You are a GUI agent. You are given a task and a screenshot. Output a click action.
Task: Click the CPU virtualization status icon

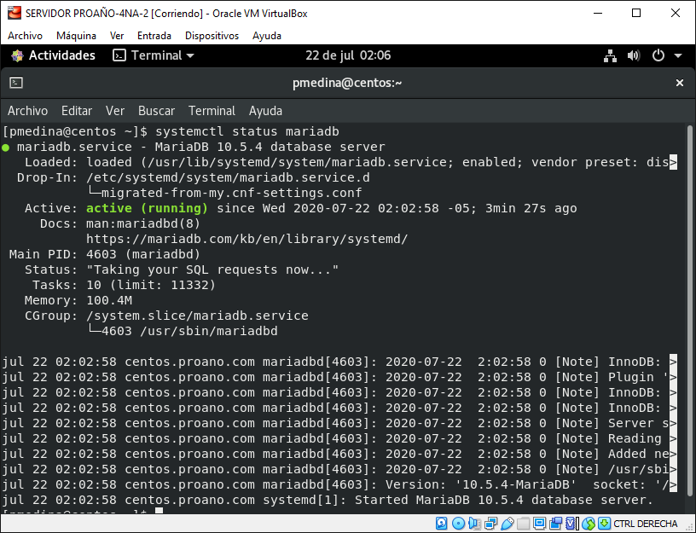[x=571, y=524]
